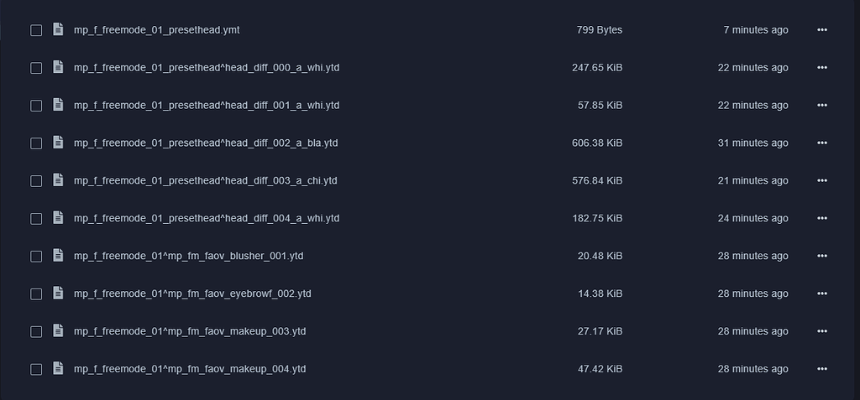Click file icon for head_diff_002_a_bla.ytd
The width and height of the screenshot is (860, 400).
click(x=58, y=143)
